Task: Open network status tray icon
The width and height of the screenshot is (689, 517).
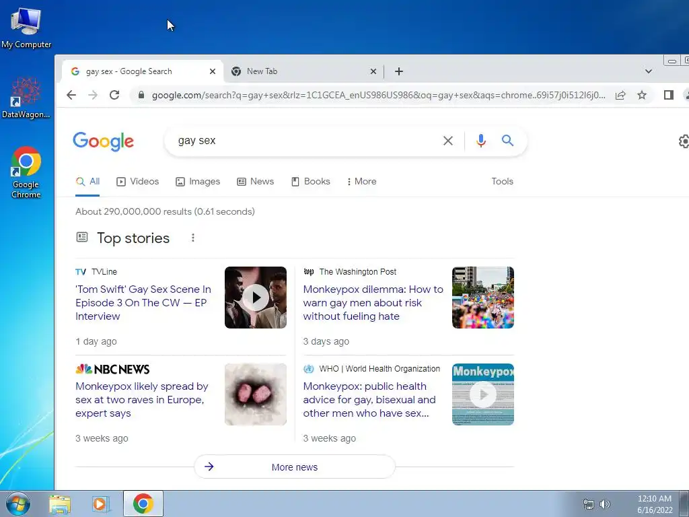Action: 588,504
